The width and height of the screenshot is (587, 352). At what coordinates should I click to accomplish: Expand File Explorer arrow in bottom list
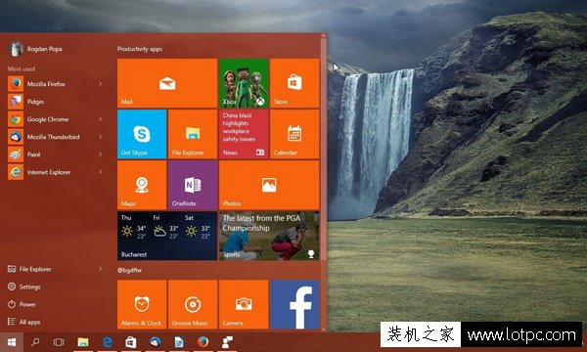tap(101, 269)
